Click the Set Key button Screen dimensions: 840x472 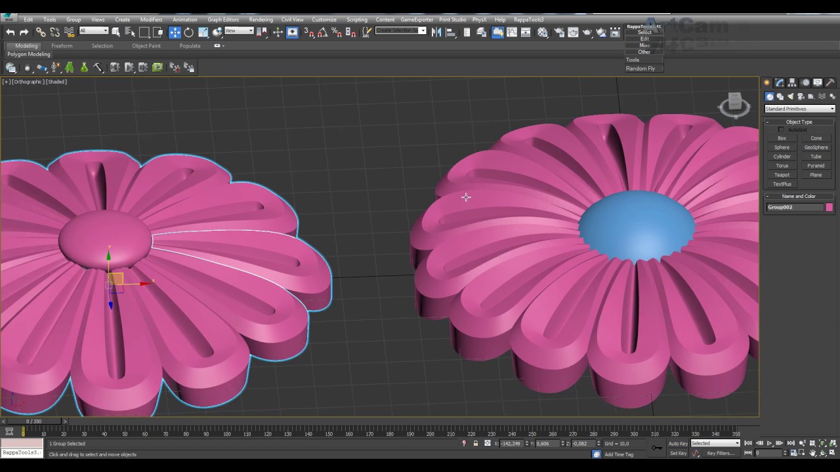(678, 453)
